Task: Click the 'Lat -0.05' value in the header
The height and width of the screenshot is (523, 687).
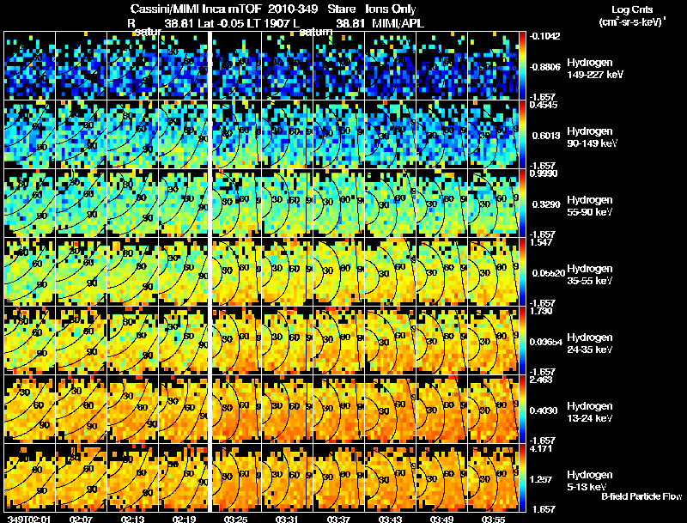Action: (222, 23)
